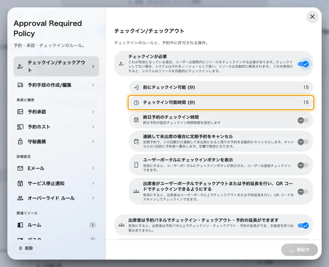This screenshot has height=267, width=329.
Task: Open the サービス停止通知 section
Action: (56, 183)
